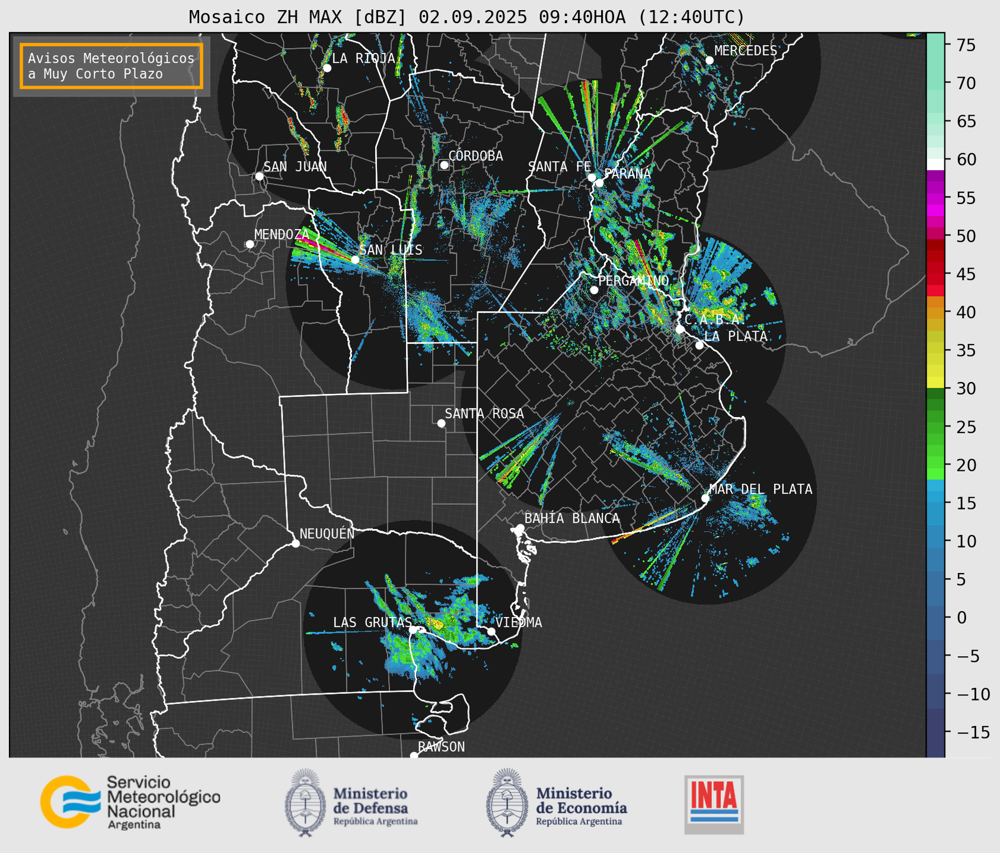The image size is (1000, 853).
Task: Click the NEUQUÉN label text
Action: pos(327,533)
